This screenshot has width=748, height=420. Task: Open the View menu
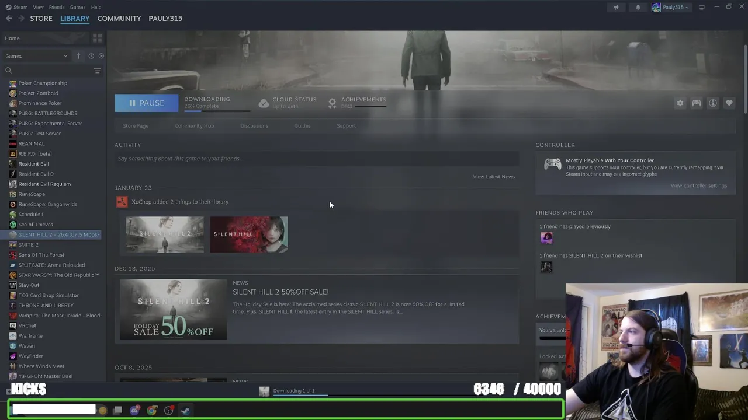pyautogui.click(x=38, y=7)
